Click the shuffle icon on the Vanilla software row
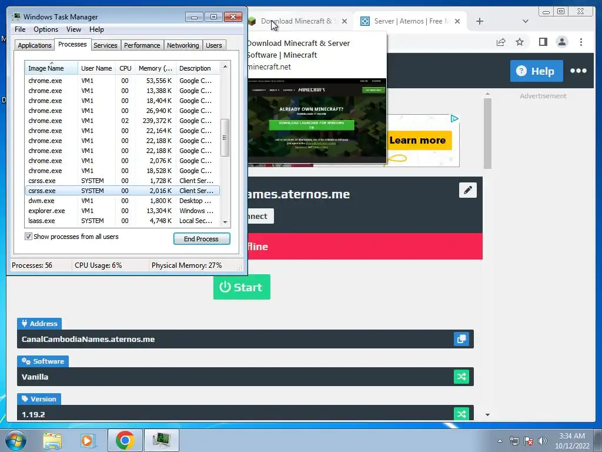The height and width of the screenshot is (452, 602). (x=461, y=377)
